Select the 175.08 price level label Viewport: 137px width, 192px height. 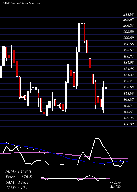(129, 87)
